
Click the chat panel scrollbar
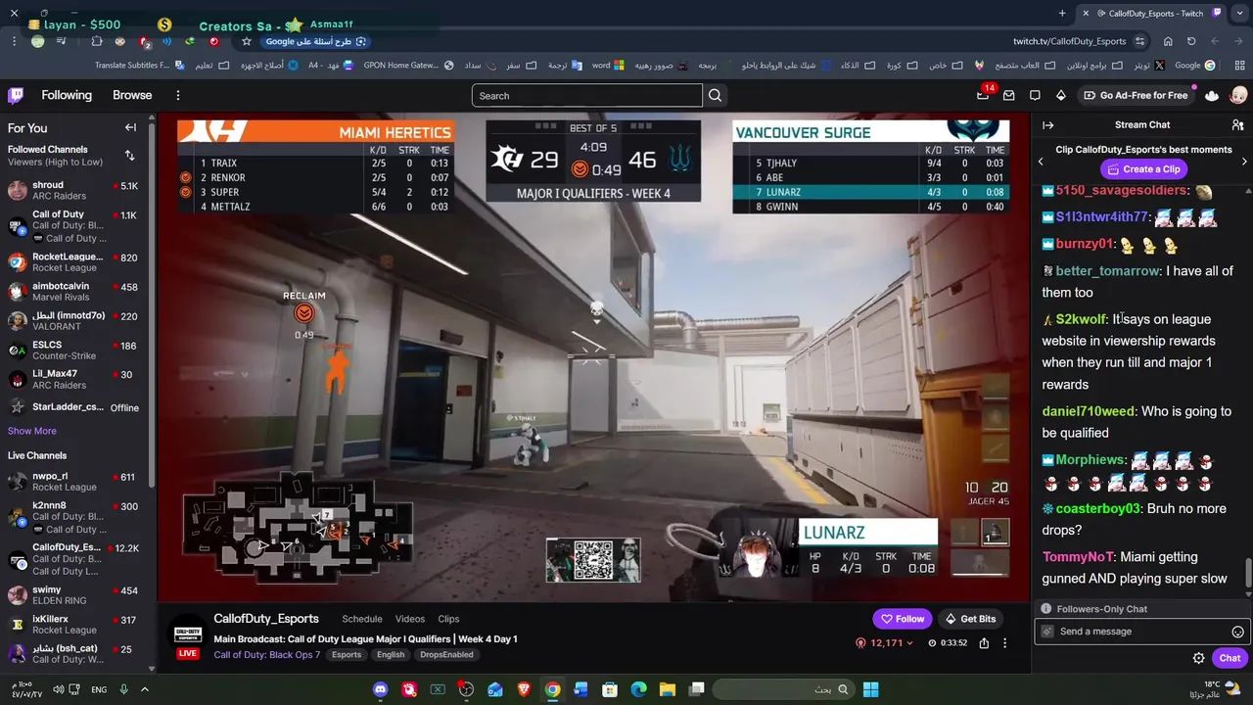1248,573
